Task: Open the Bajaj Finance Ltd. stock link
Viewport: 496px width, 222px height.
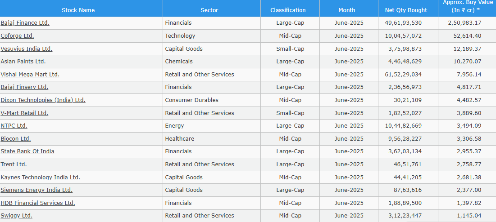Action: 25,23
